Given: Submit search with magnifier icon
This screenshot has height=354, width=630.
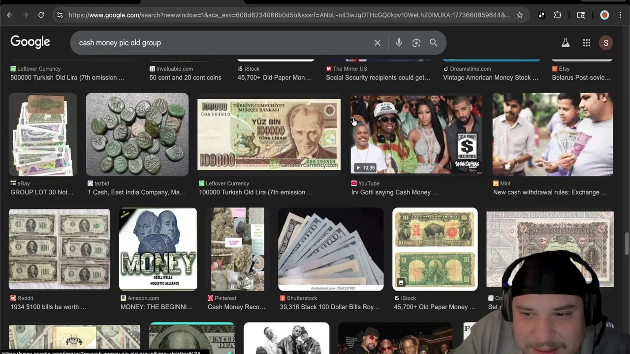Looking at the screenshot, I should coord(434,43).
